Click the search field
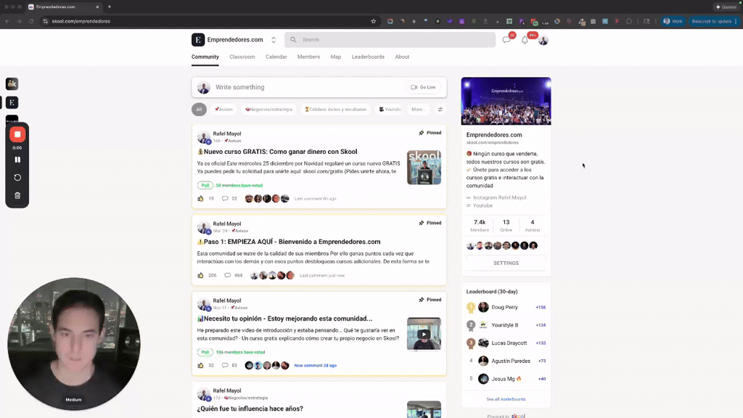Screen dimensions: 743x418 coord(390,40)
